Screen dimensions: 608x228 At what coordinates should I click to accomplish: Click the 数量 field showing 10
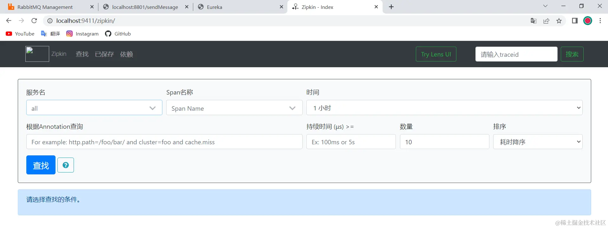[444, 142]
